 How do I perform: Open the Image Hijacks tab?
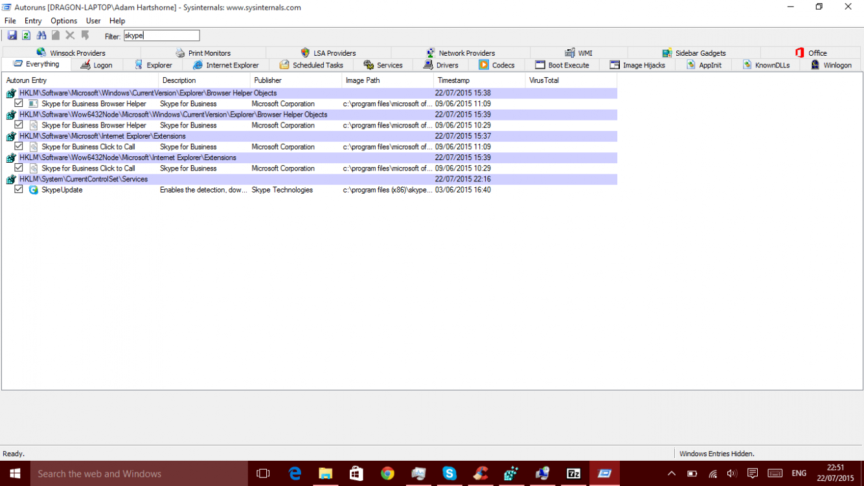click(637, 65)
